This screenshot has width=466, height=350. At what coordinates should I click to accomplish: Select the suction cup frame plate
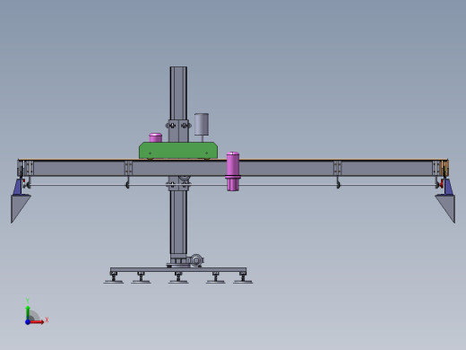[x=178, y=270]
